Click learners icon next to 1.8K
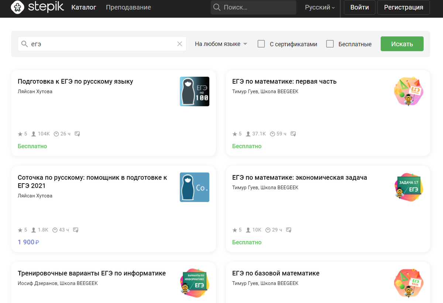This screenshot has height=303, width=443. [x=34, y=230]
